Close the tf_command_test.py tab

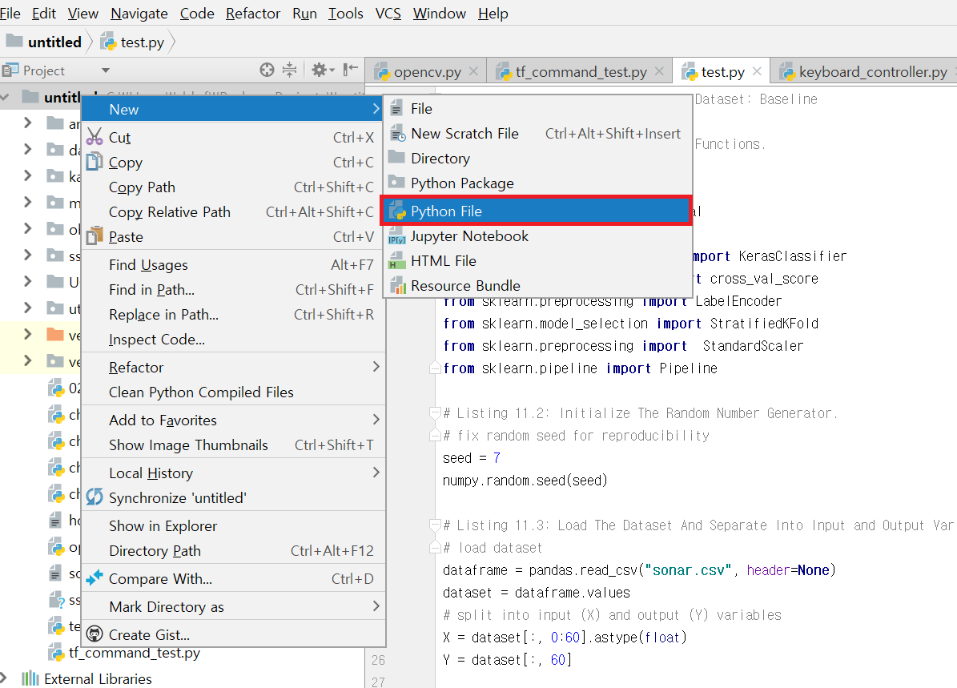point(659,71)
